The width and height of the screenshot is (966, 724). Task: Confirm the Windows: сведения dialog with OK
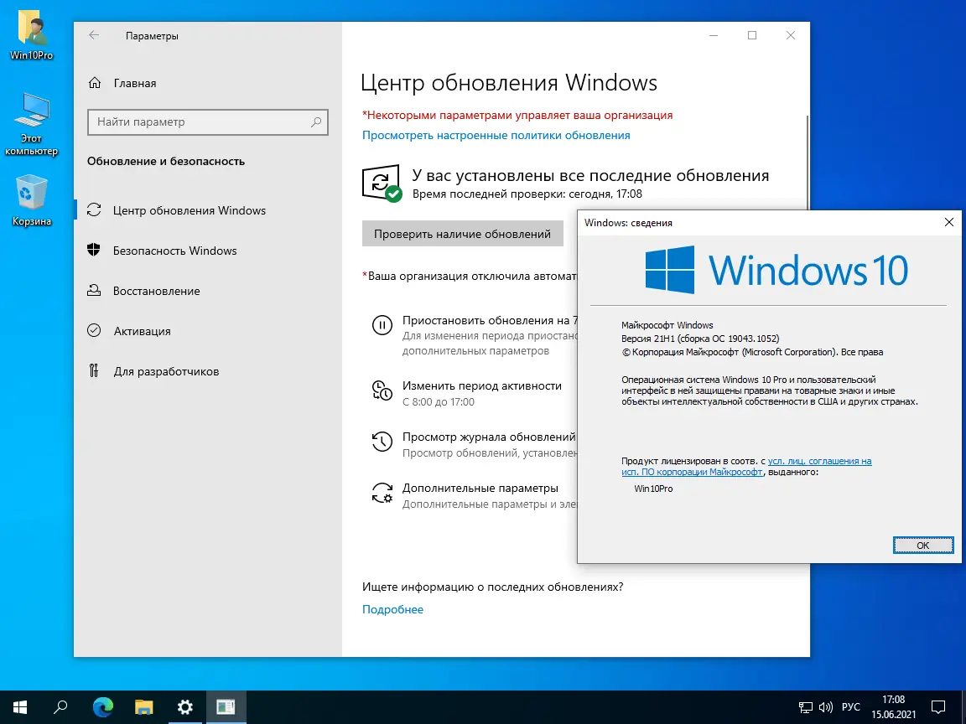(923, 545)
